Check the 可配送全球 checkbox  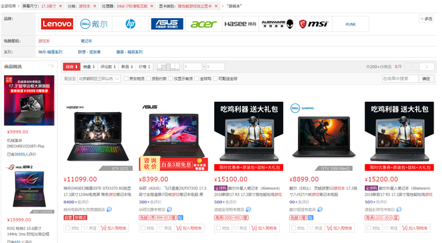[216, 79]
